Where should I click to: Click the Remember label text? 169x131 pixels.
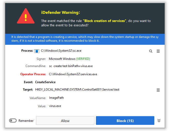click(26, 121)
